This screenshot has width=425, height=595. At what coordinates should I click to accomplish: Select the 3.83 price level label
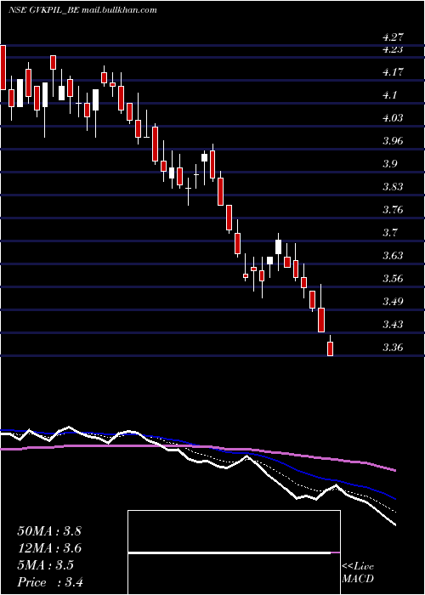(x=393, y=187)
